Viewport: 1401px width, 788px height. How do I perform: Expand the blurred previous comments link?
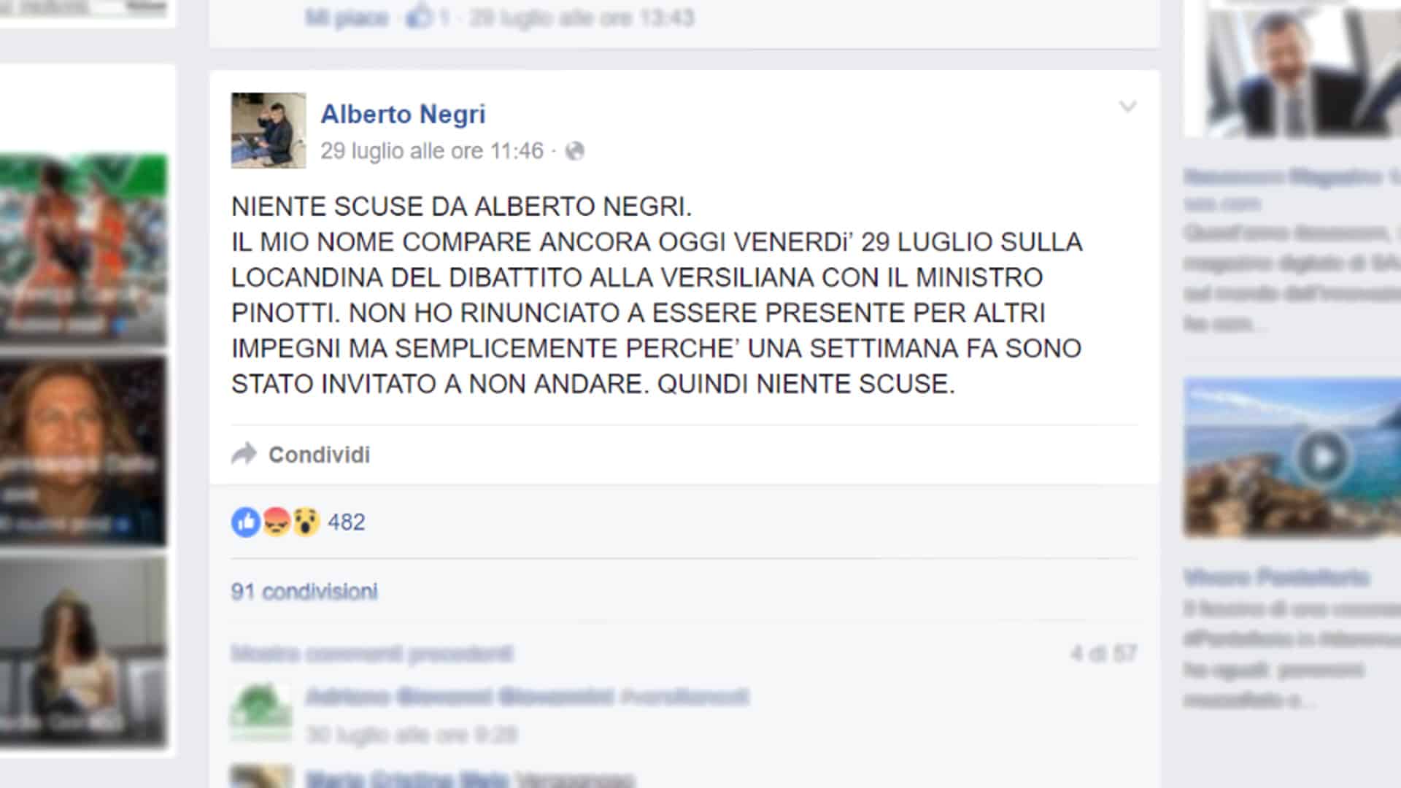pos(372,653)
